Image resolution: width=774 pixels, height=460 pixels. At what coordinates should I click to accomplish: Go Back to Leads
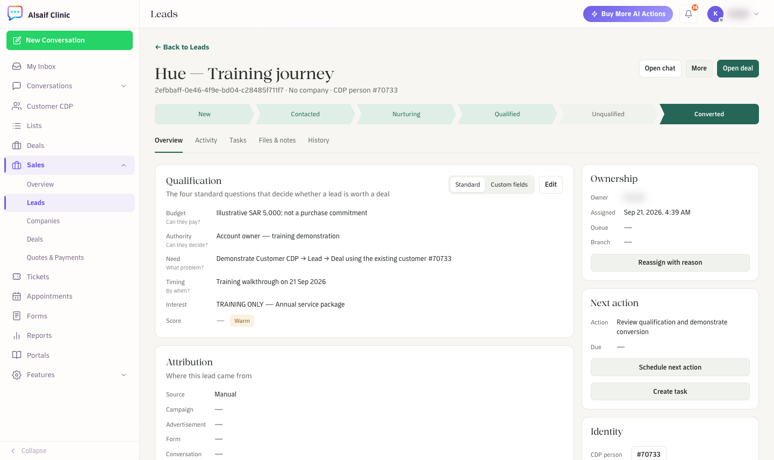182,47
